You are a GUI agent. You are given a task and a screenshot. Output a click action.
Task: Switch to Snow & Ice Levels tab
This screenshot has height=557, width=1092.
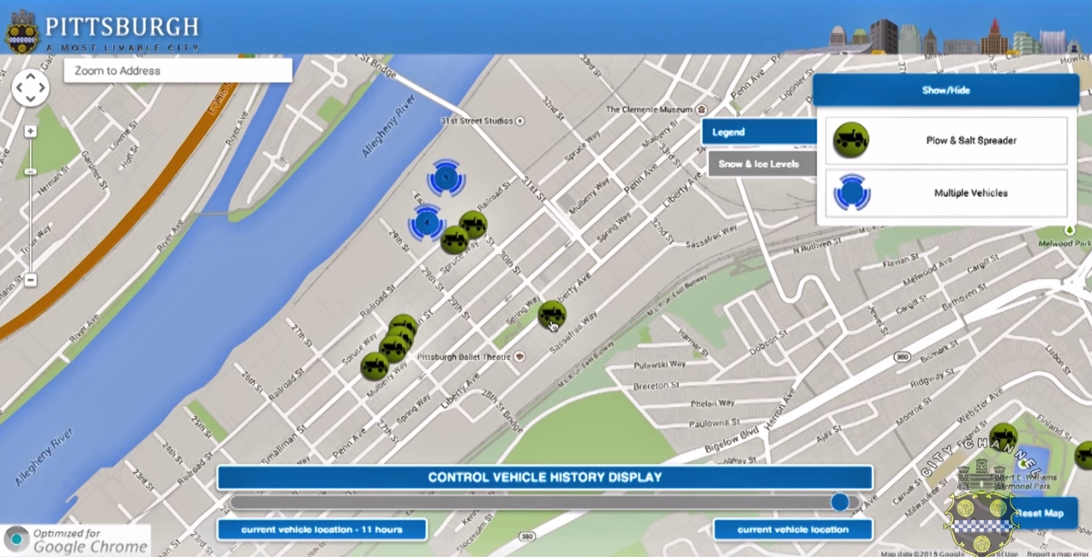pyautogui.click(x=760, y=164)
